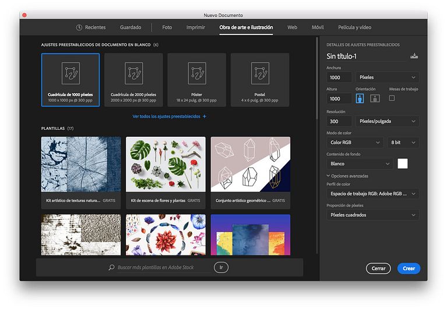Click Ver todos los ajustes preestablecidos link

pyautogui.click(x=169, y=116)
